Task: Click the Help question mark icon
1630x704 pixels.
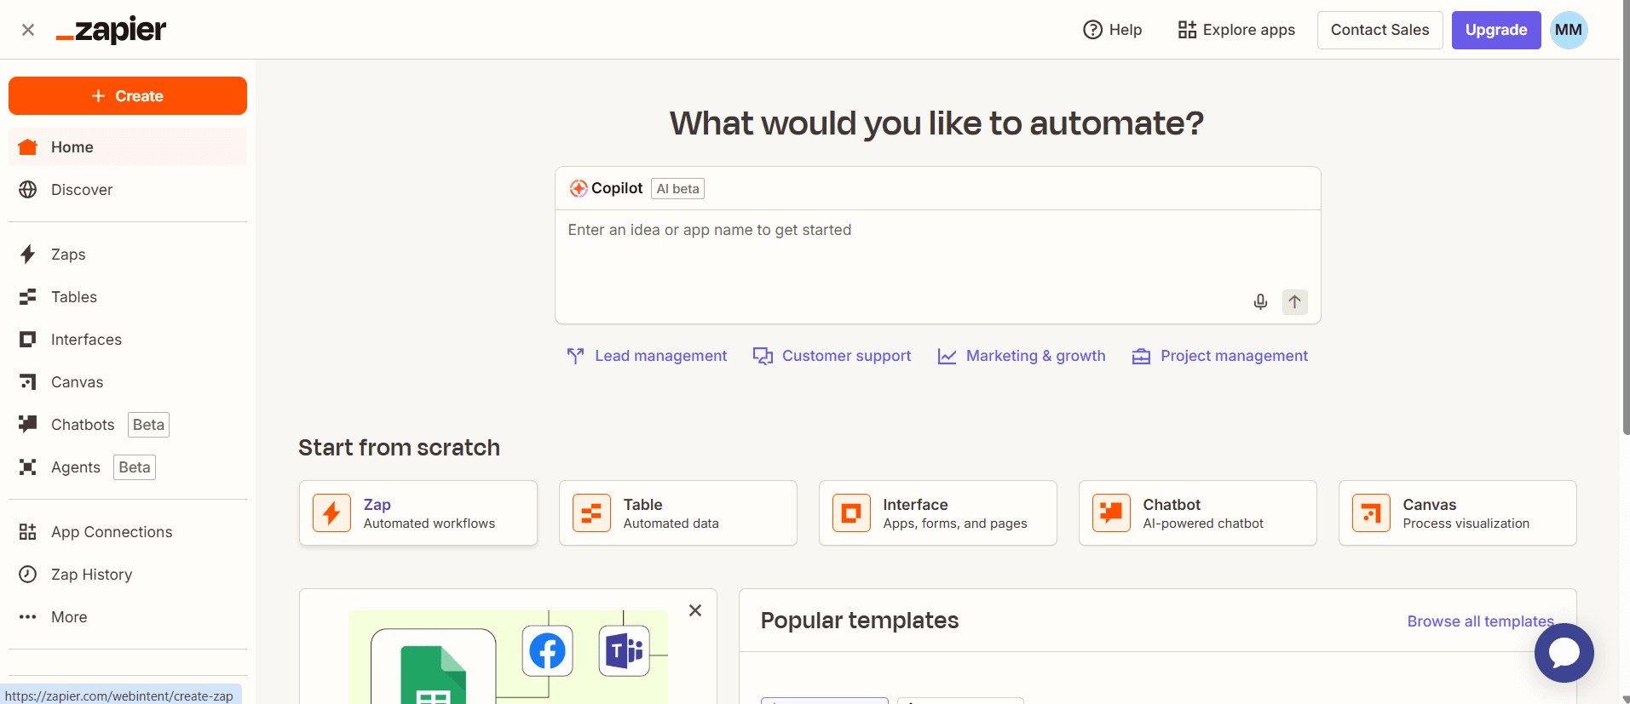Action: [1092, 30]
